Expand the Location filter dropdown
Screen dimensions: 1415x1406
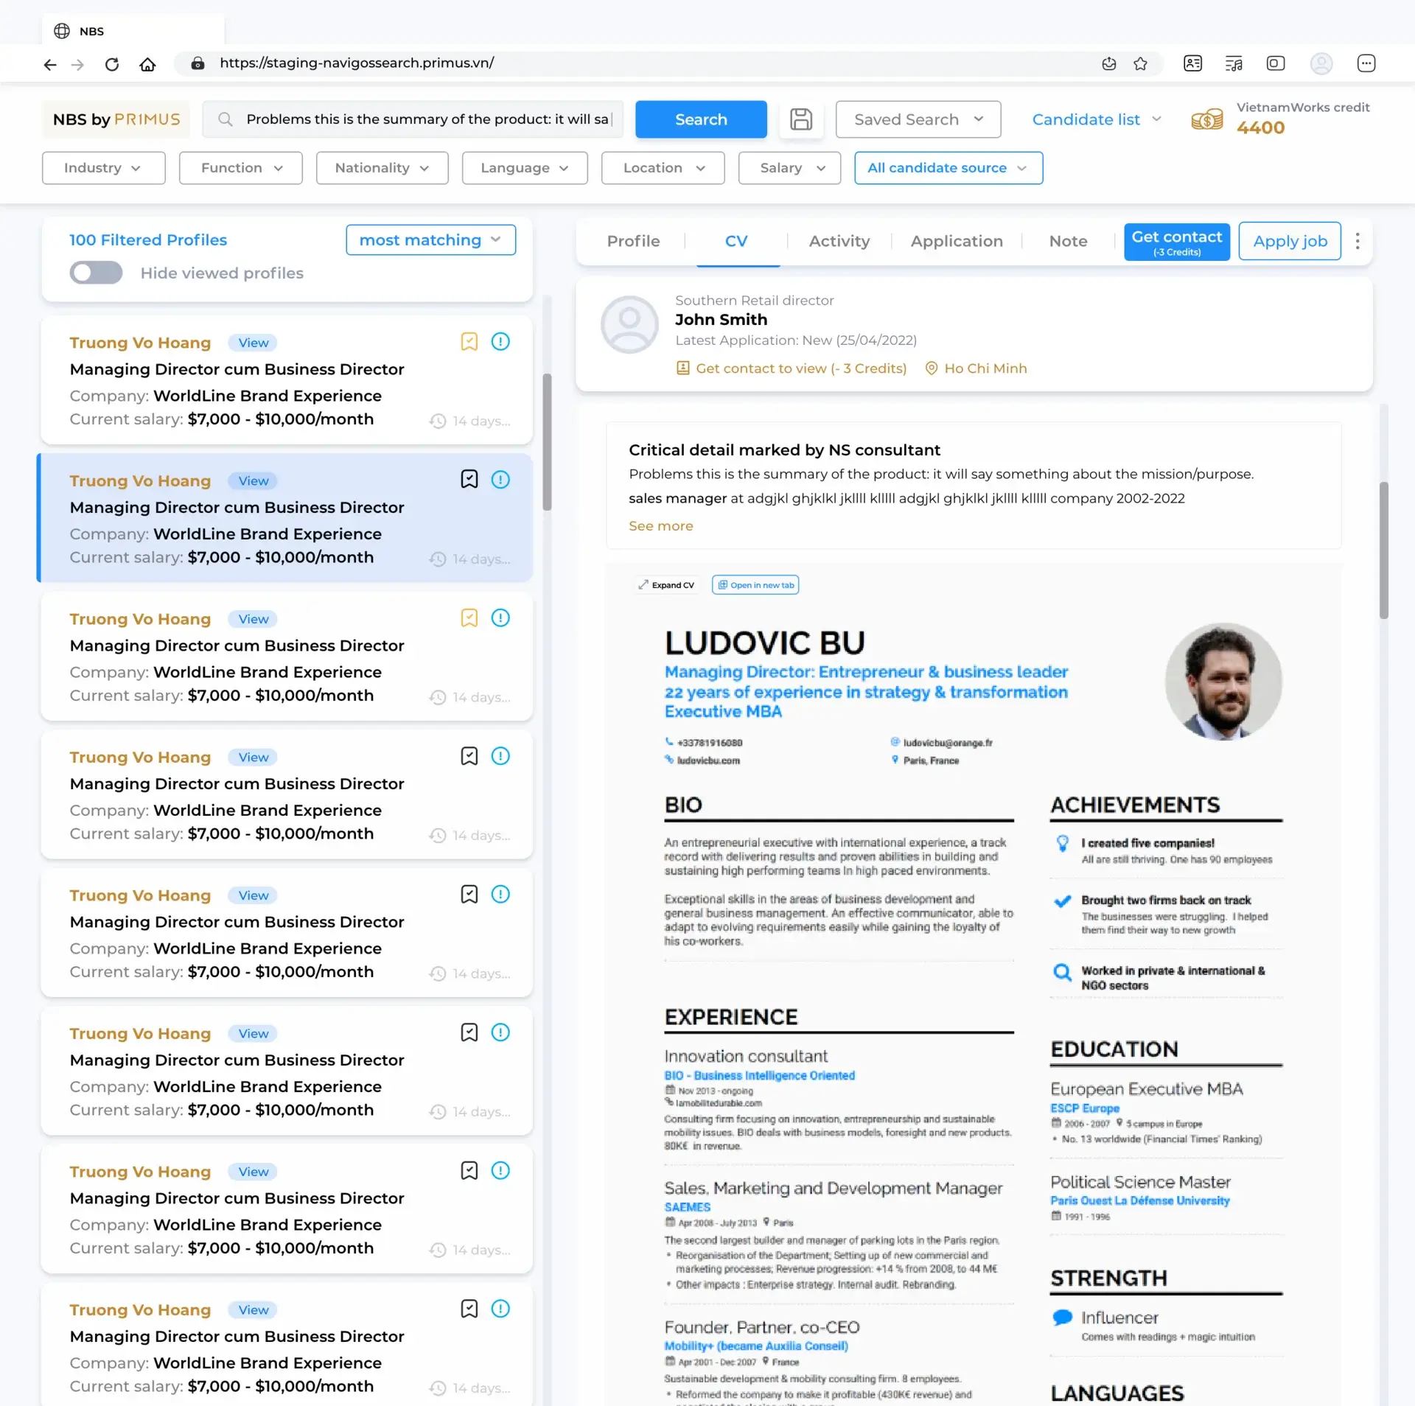[663, 168]
